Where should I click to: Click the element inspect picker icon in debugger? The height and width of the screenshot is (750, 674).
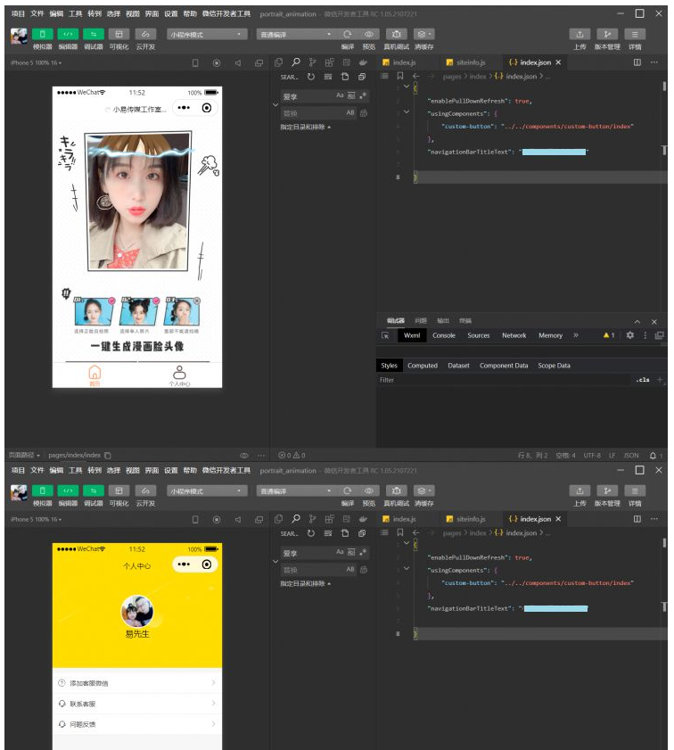pos(385,336)
